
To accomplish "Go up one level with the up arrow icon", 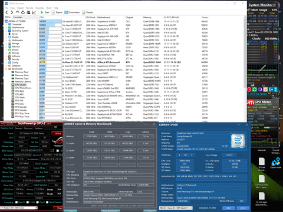I will point(17,12).
